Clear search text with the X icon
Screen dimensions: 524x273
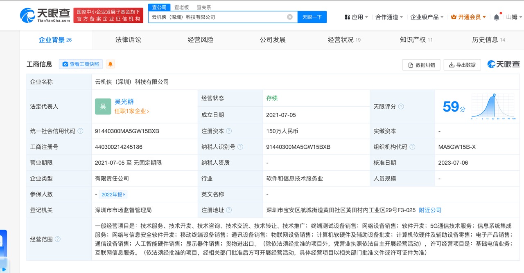[290, 17]
